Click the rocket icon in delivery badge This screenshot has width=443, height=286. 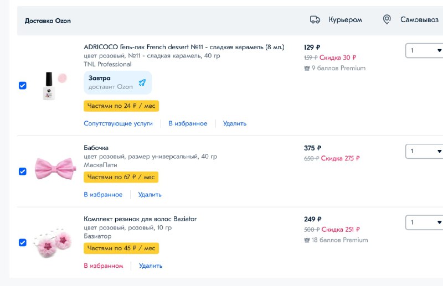(x=142, y=82)
